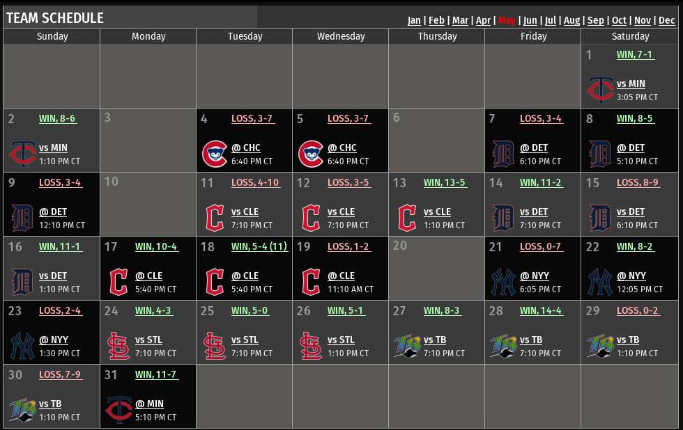Click the '@ NYY' link on May 23

(x=53, y=340)
